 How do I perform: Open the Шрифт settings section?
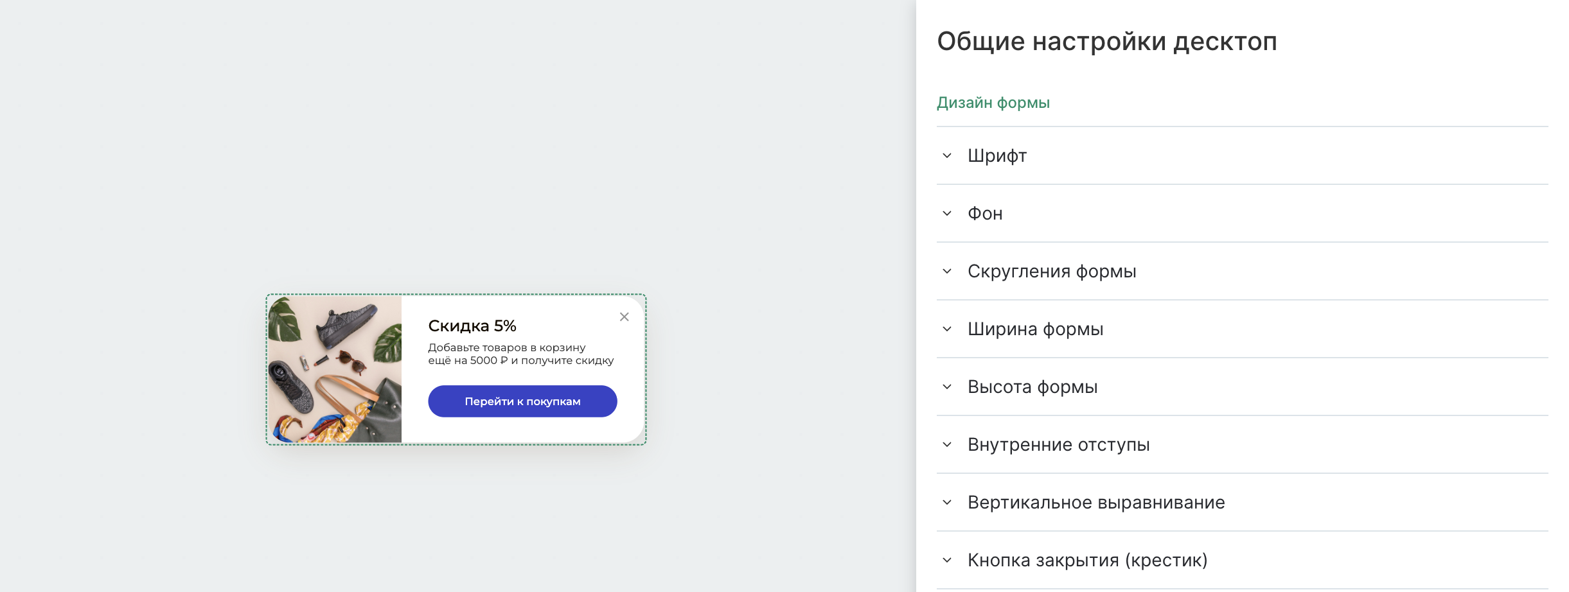point(996,155)
